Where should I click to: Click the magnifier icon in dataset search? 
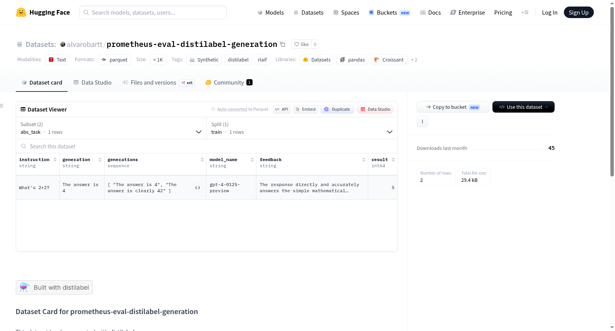pyautogui.click(x=24, y=146)
